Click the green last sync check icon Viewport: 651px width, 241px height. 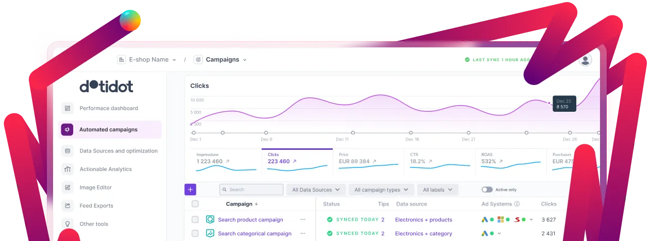(467, 60)
